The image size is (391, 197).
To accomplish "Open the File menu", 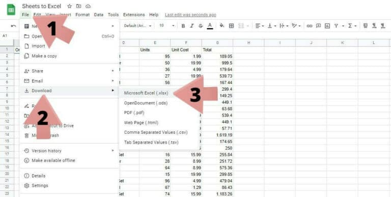I will (x=25, y=15).
